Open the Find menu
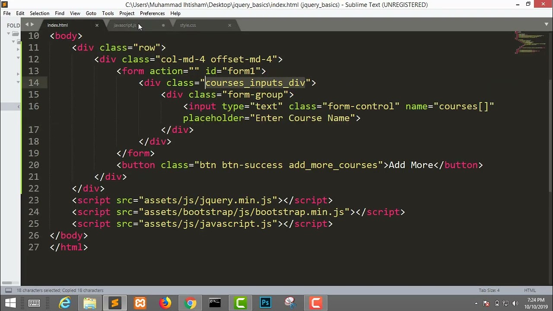The image size is (553, 311). click(60, 13)
